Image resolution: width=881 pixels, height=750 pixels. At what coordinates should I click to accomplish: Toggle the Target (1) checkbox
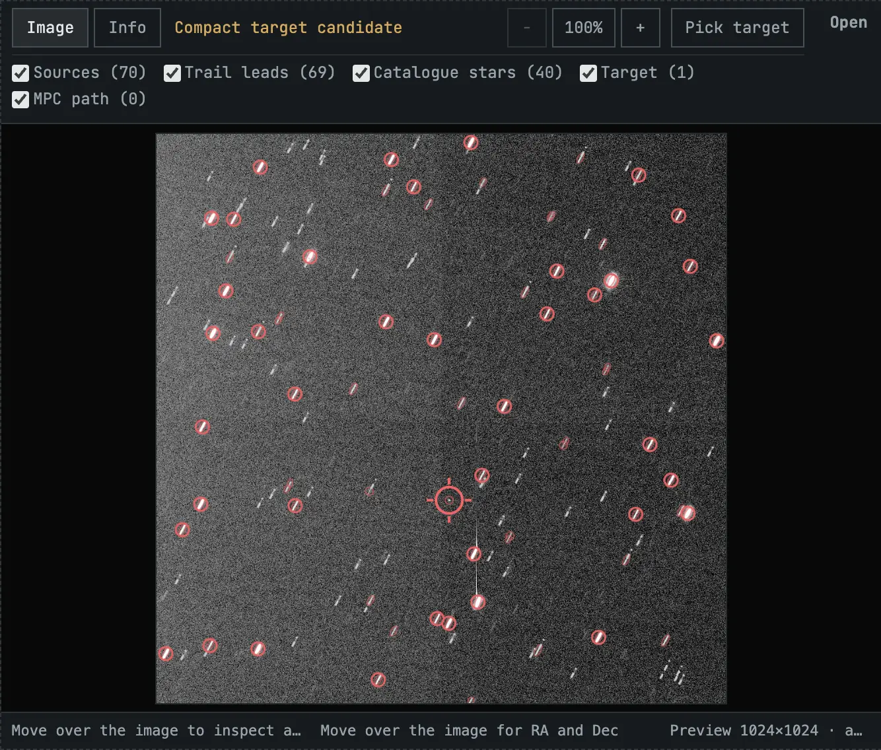tap(588, 73)
